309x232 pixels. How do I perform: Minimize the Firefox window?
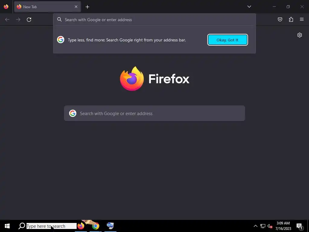(274, 7)
